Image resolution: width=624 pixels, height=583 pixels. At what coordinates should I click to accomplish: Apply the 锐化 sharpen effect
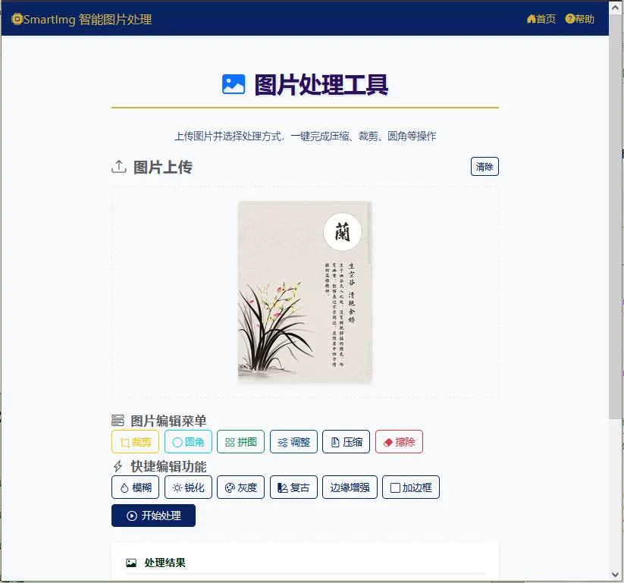tap(188, 487)
